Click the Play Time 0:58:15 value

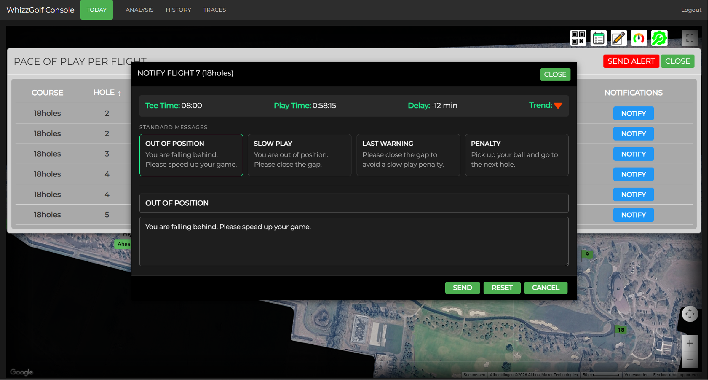[324, 105]
